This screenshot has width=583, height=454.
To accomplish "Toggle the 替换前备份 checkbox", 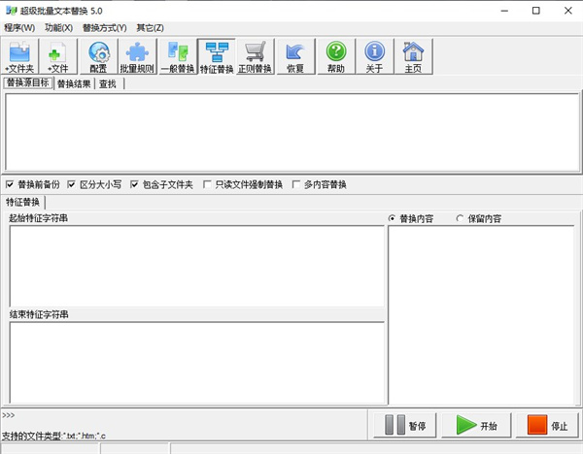I will 33,184.
